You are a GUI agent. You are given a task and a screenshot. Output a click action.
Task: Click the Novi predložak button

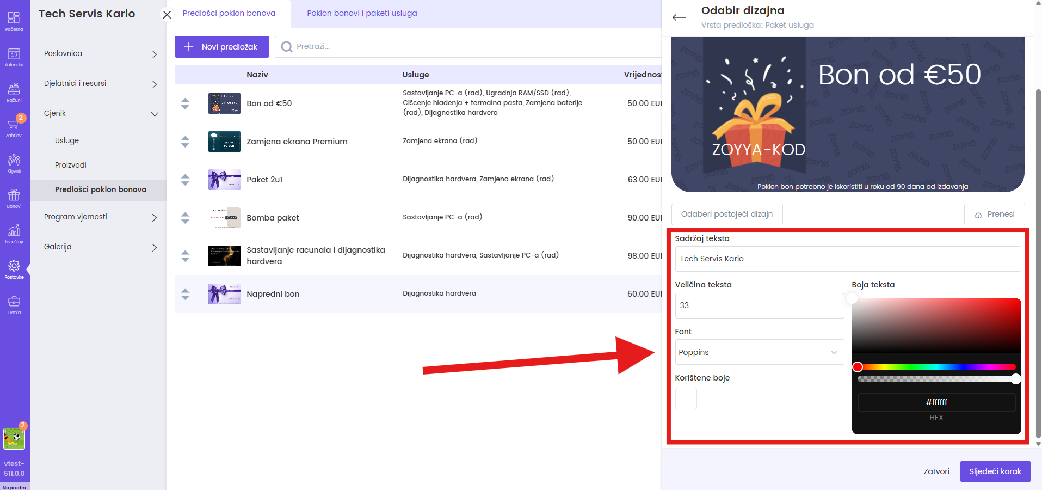click(x=221, y=47)
